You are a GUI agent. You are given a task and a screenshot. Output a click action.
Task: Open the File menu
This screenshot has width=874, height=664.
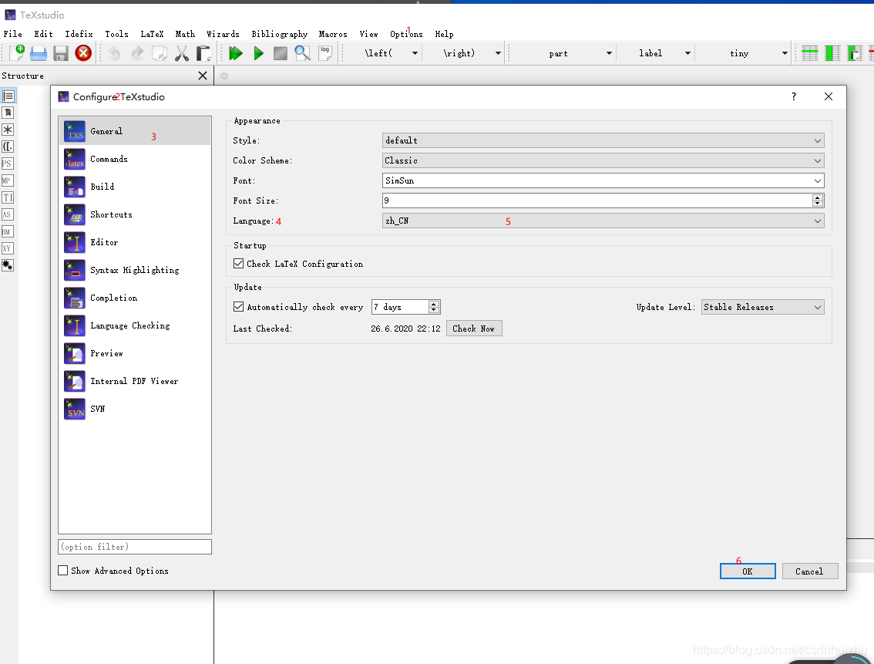click(13, 34)
